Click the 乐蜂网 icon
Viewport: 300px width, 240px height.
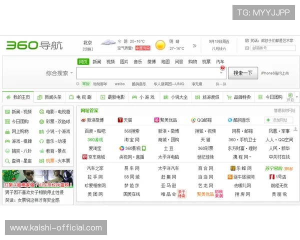pyautogui.click(x=233, y=168)
